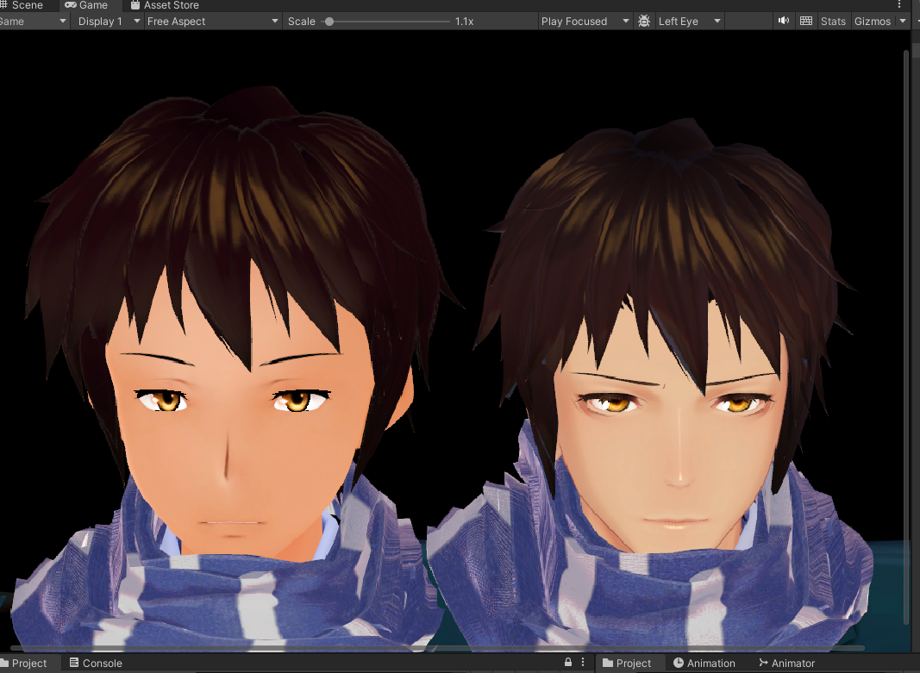Switch to the Animation tab

(x=704, y=663)
